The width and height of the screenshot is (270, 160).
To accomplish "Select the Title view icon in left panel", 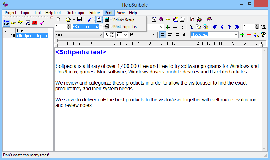I will (6, 23).
